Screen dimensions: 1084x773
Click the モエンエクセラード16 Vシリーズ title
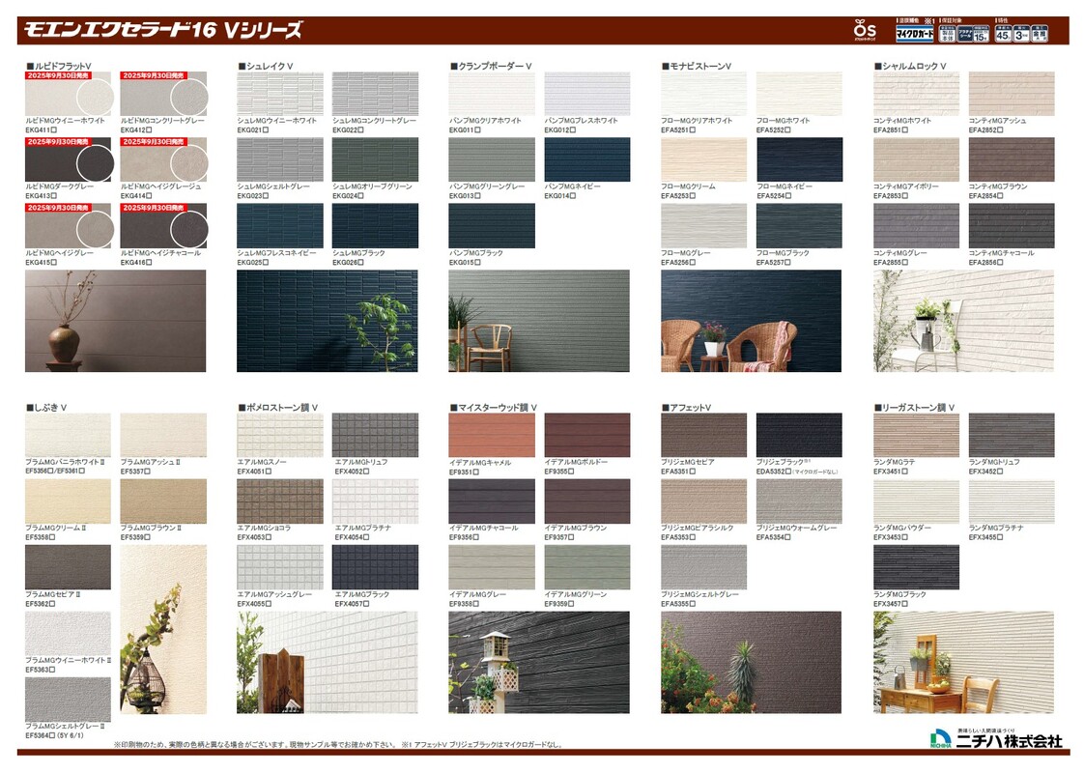[x=162, y=30]
